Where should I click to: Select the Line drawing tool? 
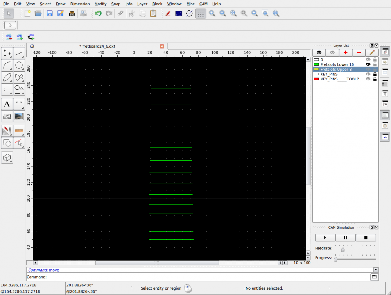click(x=19, y=53)
